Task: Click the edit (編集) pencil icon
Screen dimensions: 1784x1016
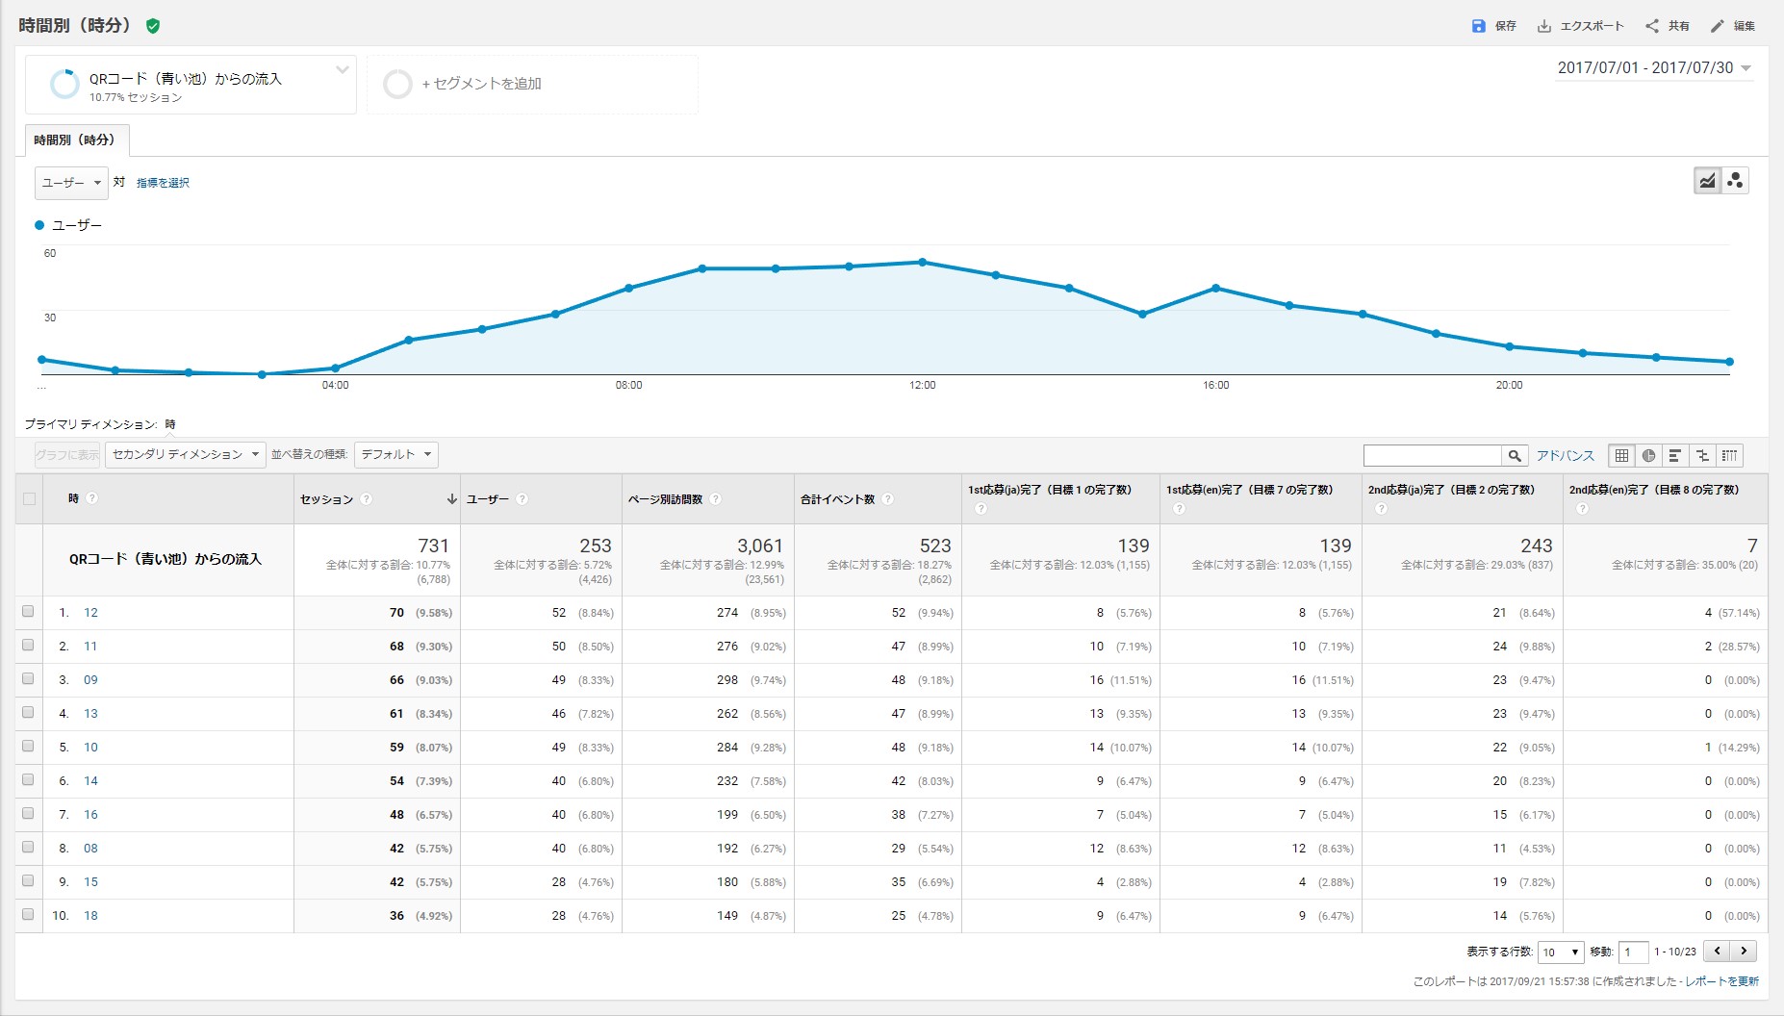Action: click(x=1718, y=26)
